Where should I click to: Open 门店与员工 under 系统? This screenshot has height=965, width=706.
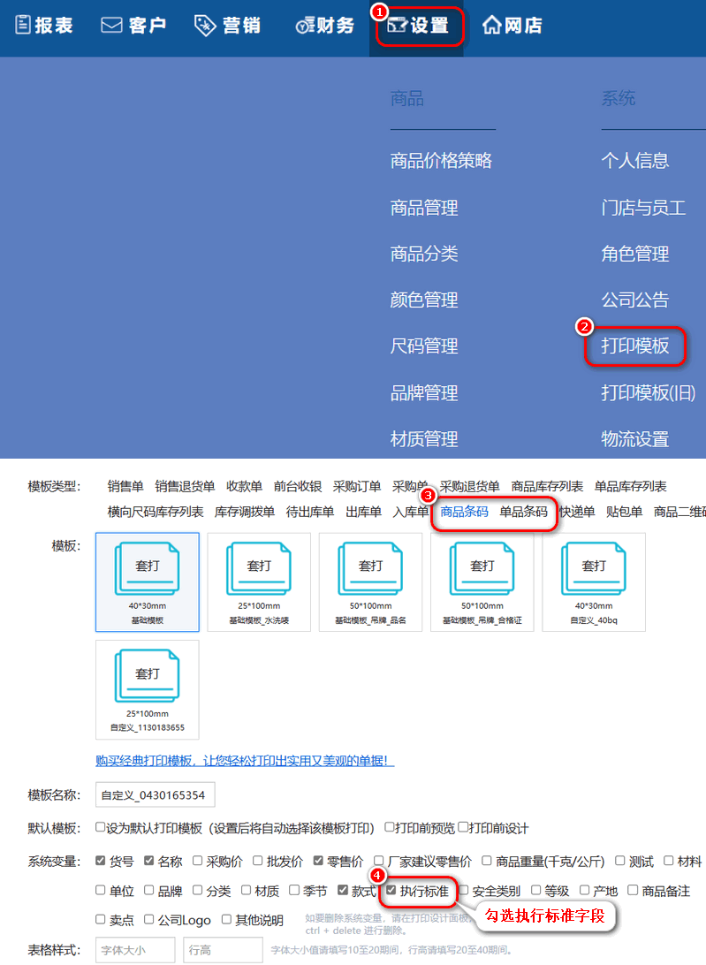(643, 208)
